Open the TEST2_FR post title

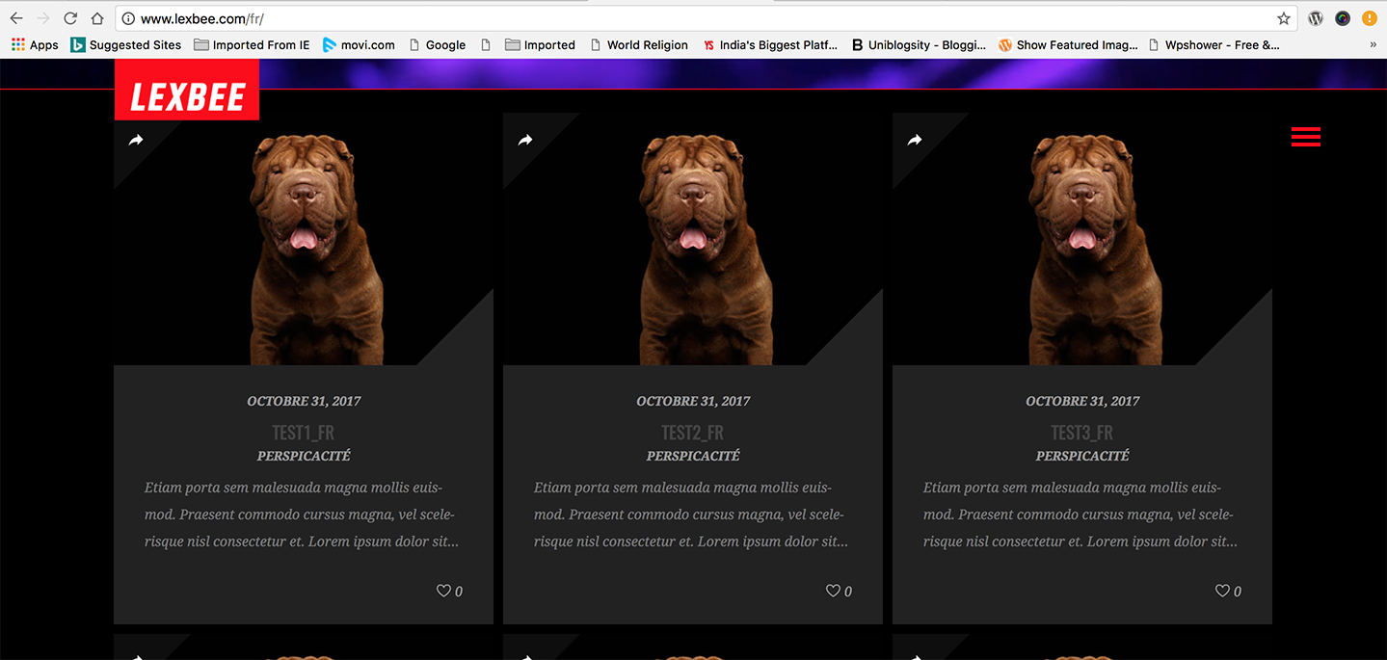(693, 433)
